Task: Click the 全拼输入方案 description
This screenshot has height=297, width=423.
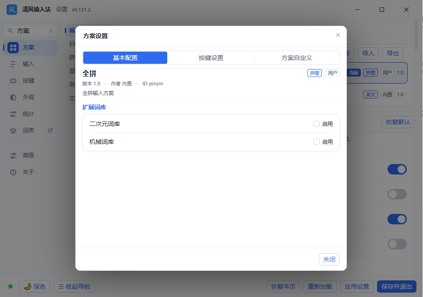Action: click(x=98, y=93)
